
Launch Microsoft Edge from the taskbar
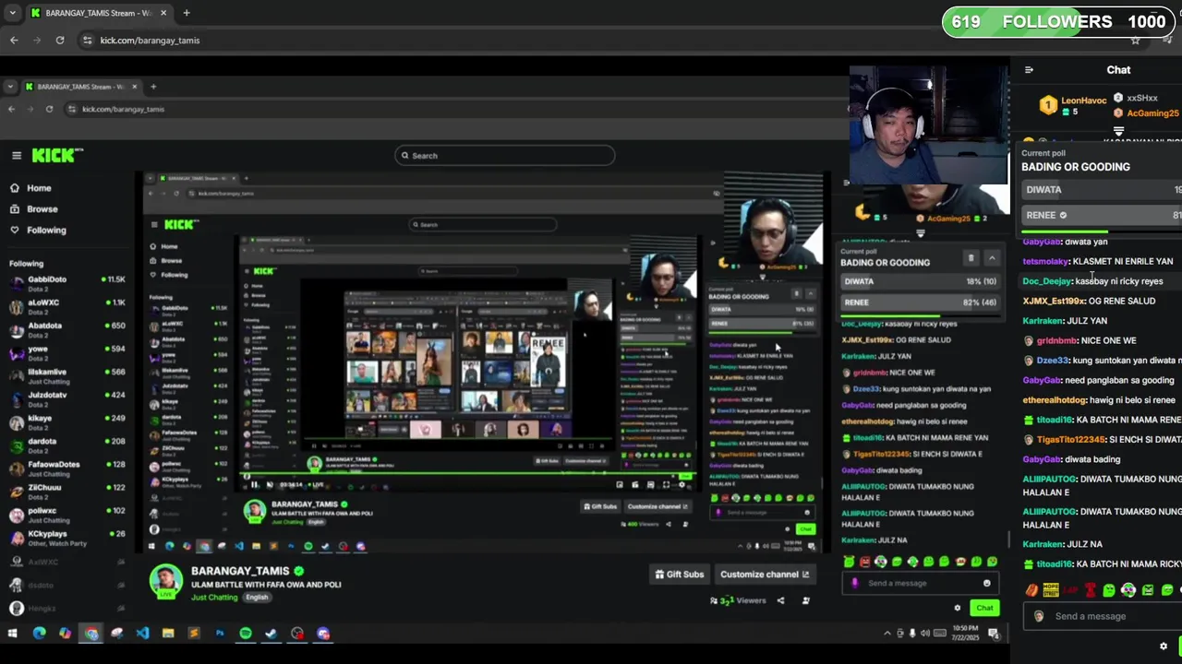[39, 634]
